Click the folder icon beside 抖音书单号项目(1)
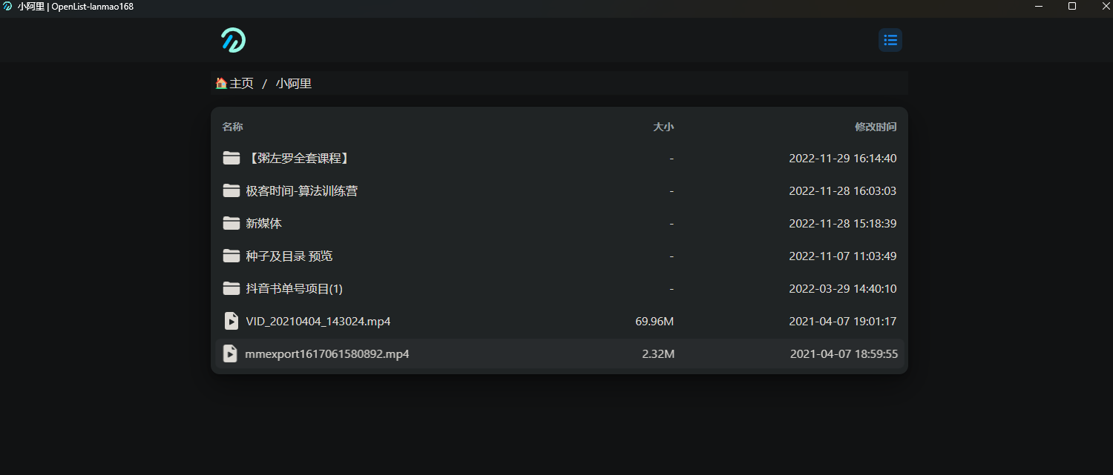The height and width of the screenshot is (475, 1113). pos(232,288)
